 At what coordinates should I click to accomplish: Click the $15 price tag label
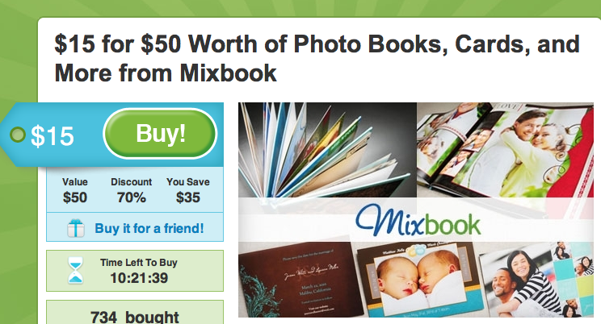53,135
